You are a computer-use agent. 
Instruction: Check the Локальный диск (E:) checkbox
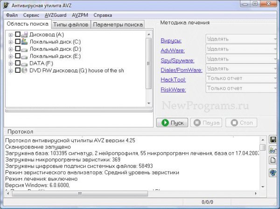tap(18, 56)
